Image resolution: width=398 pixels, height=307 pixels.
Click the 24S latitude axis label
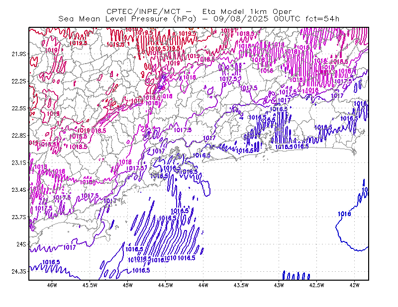(x=21, y=244)
